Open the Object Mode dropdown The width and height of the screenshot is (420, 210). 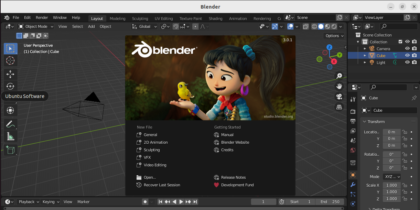pos(36,26)
